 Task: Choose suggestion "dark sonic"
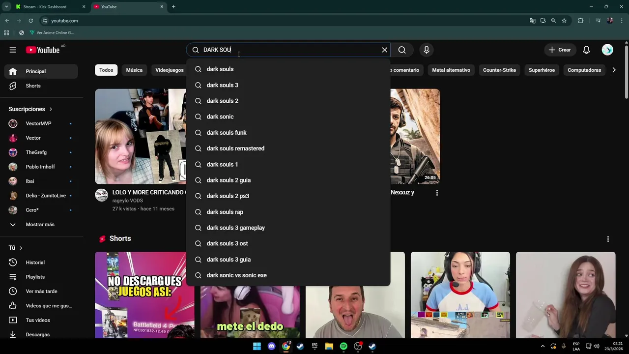point(288,117)
